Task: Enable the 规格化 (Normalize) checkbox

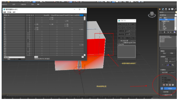Action: pos(163,82)
